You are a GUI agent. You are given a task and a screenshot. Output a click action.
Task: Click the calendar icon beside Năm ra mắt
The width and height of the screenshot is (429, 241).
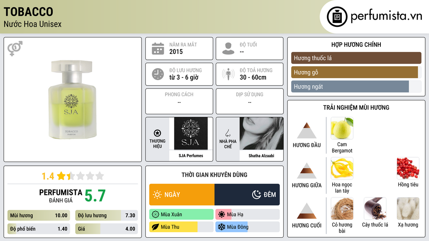coord(158,49)
